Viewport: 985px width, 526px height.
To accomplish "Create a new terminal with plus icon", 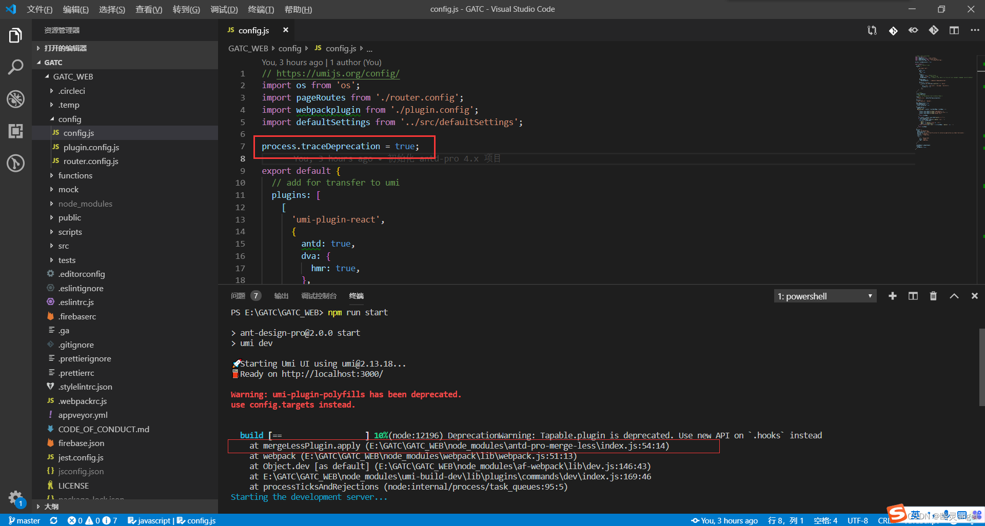I will 893,296.
